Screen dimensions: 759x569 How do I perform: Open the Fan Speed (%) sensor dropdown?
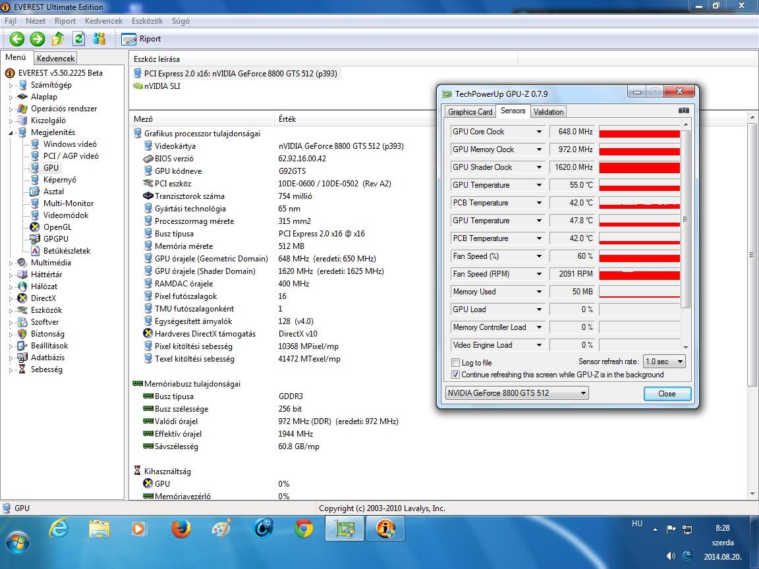(539, 256)
